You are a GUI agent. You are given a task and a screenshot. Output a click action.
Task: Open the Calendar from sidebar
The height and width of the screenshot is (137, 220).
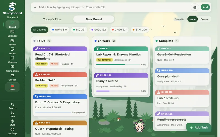[x=12, y=33]
